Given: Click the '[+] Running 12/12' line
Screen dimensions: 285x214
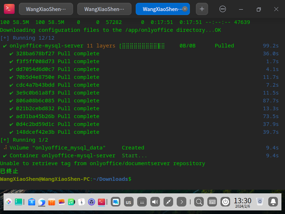Looking at the screenshot, I should pos(27,38).
